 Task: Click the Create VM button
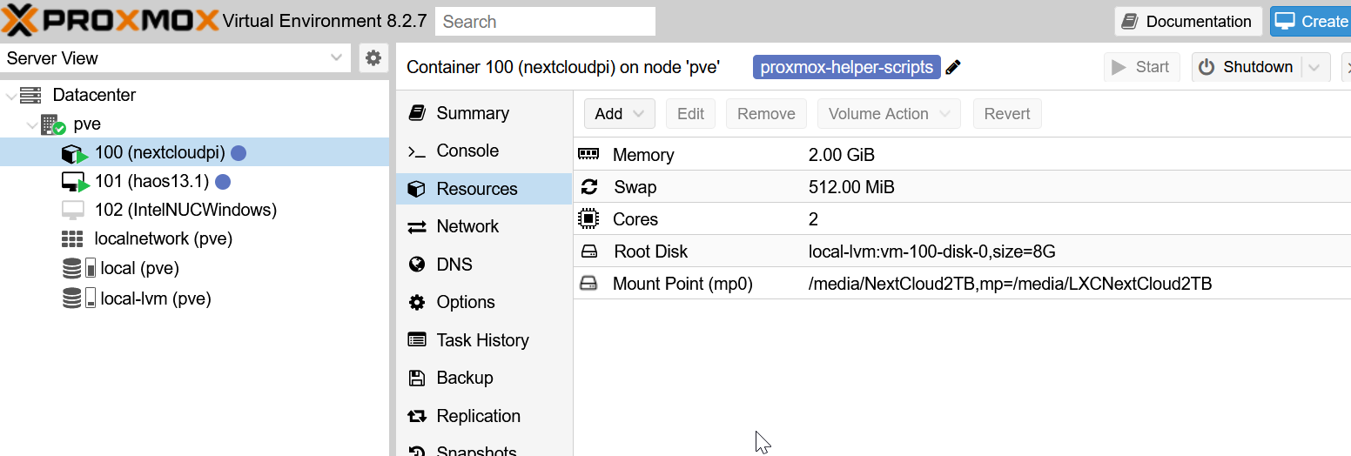1310,22
